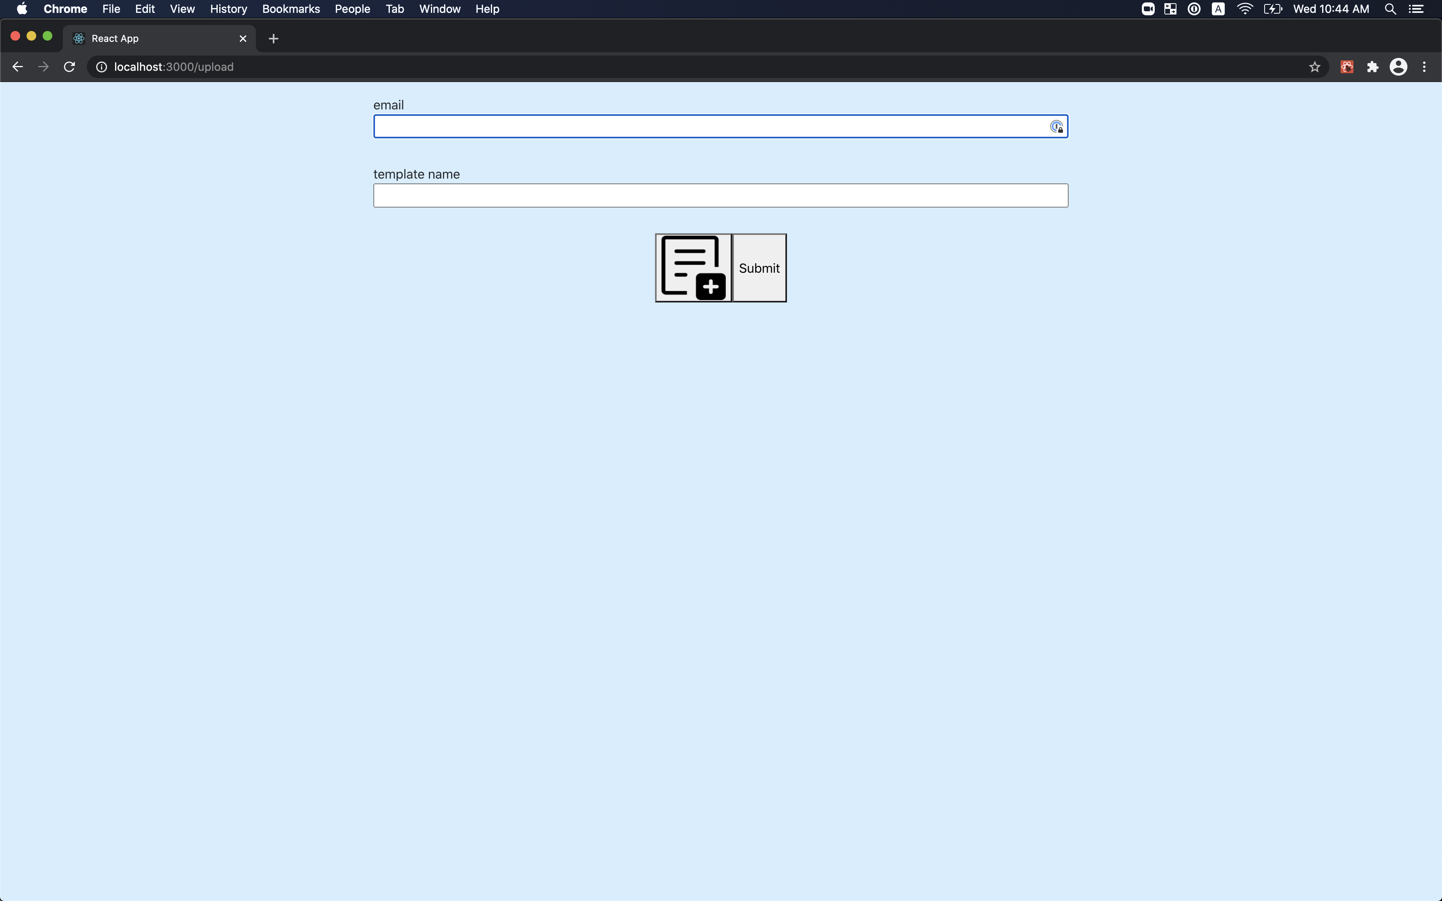The width and height of the screenshot is (1442, 901).
Task: Bookmark this page with star icon
Action: tap(1314, 67)
